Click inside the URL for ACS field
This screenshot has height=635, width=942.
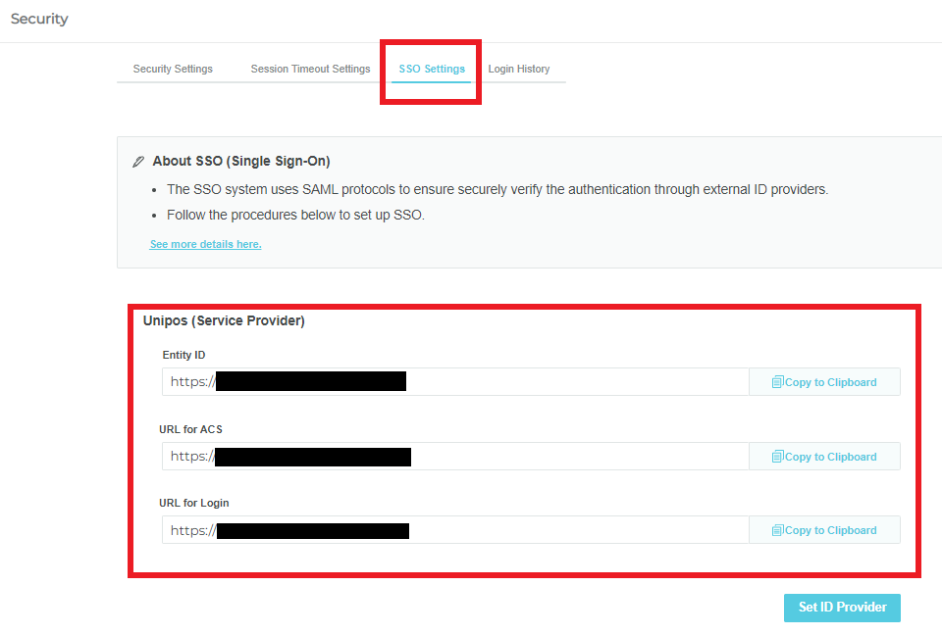455,456
